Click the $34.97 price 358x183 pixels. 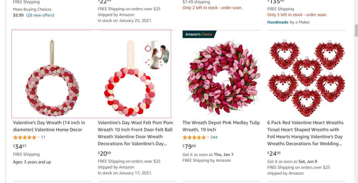pyautogui.click(x=20, y=147)
